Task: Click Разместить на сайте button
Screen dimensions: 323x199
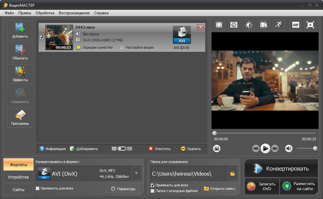Action: 299,186
